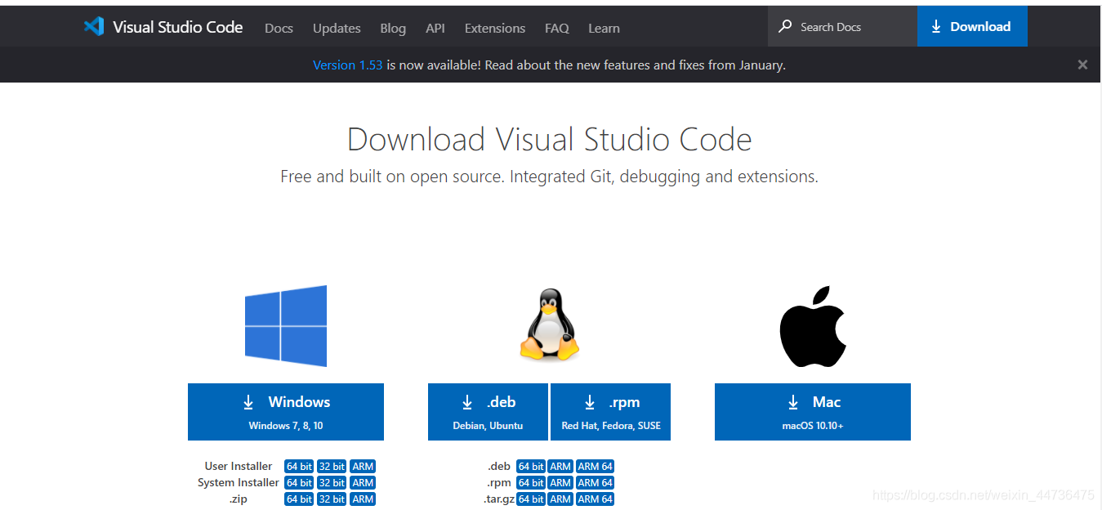1102x510 pixels.
Task: Select Linux .deb ARM 64
Action: [x=595, y=467]
